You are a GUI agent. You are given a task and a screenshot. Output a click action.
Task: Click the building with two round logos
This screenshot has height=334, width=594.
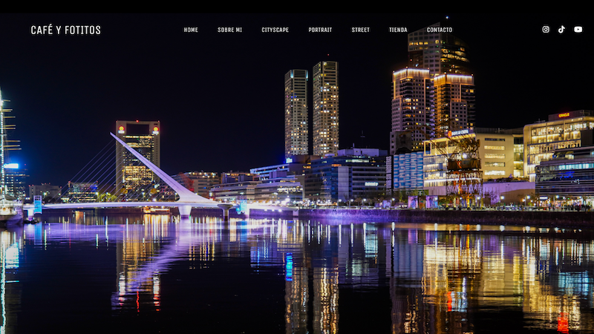pos(138,157)
